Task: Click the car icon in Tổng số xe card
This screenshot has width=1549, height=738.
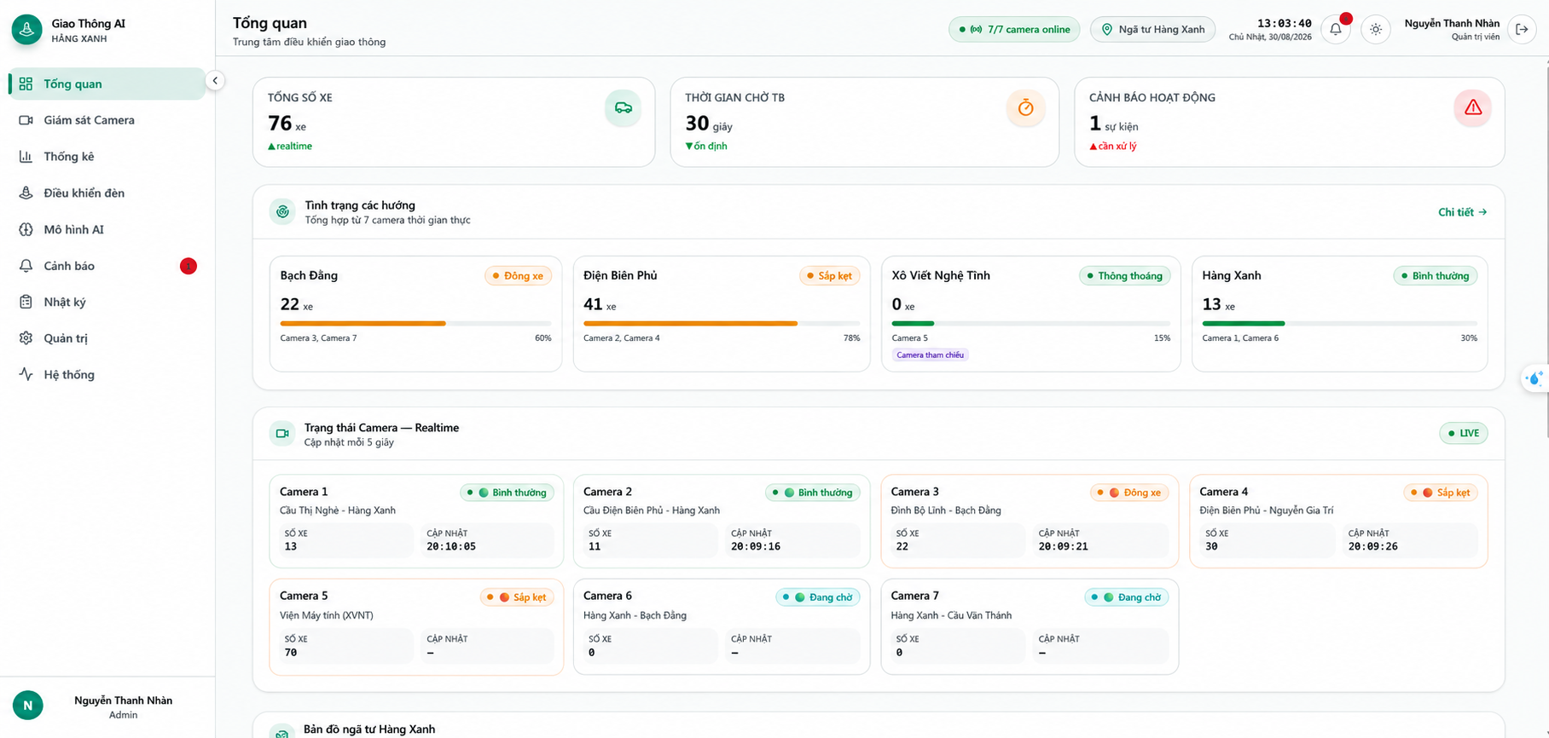Action: coord(624,108)
